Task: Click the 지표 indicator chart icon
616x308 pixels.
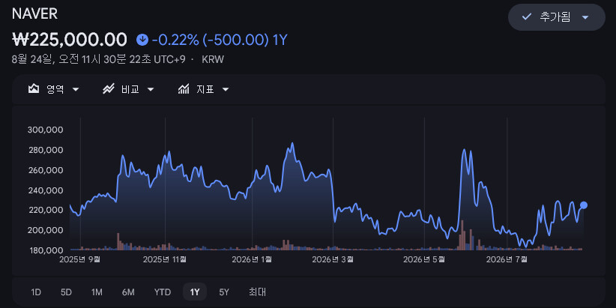Action: [184, 89]
